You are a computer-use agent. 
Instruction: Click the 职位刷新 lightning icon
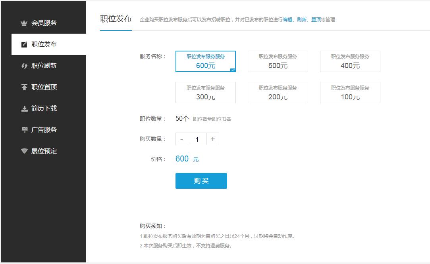[x=23, y=66]
